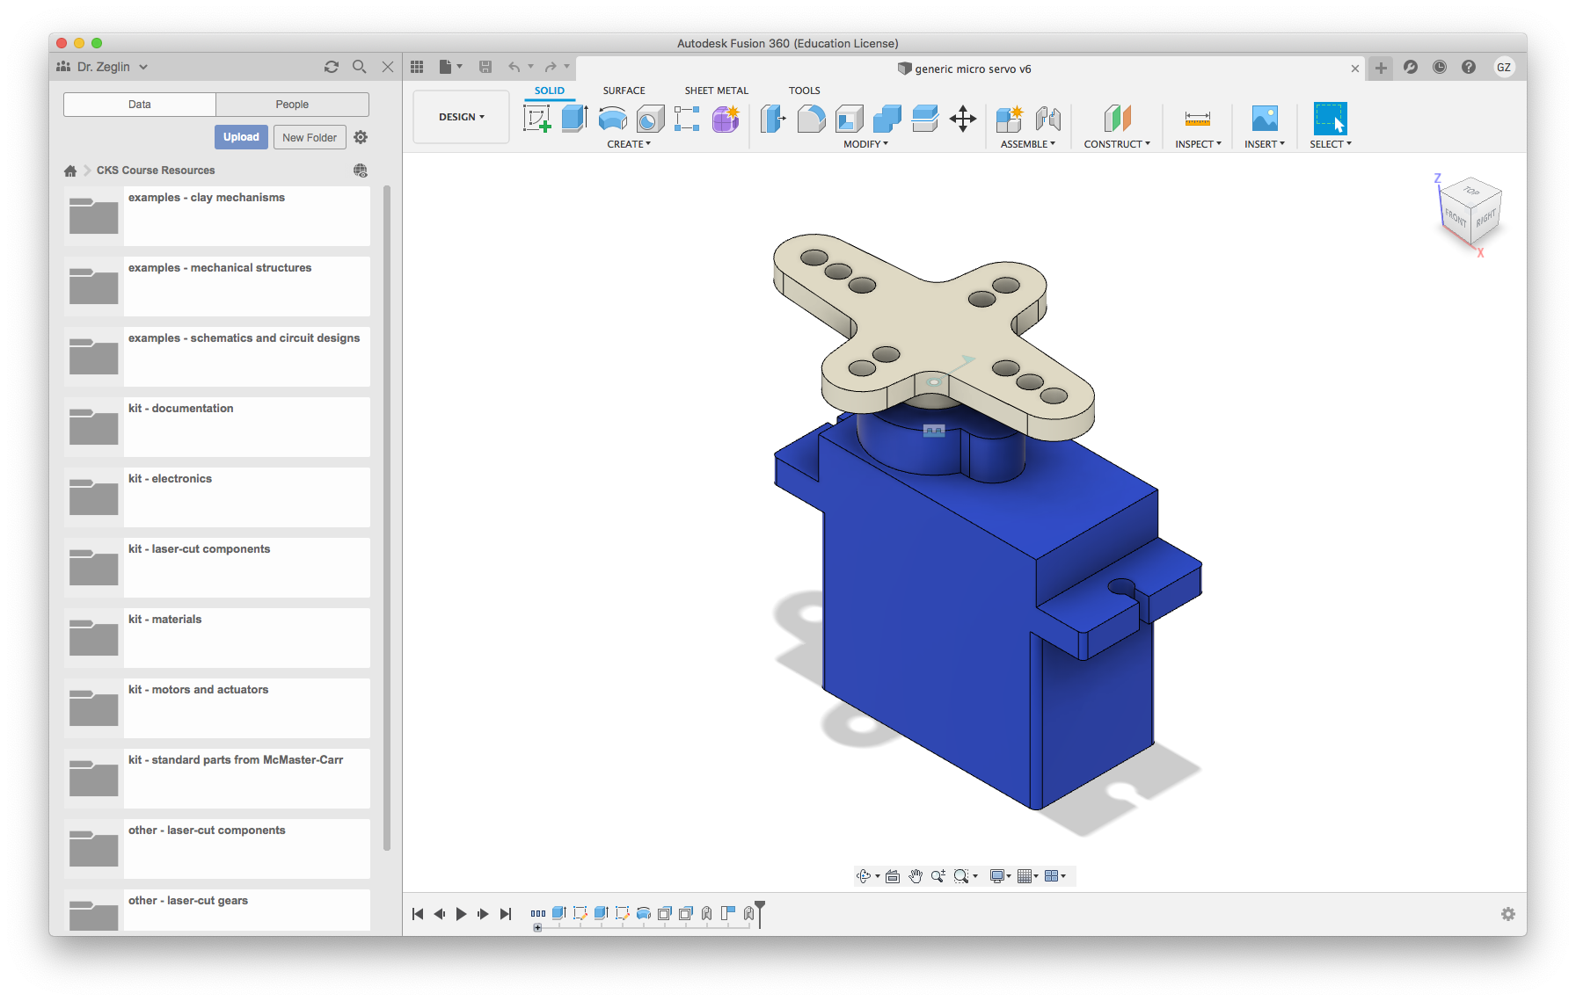Select the Hole tool
This screenshot has width=1576, height=1001.
coord(650,119)
